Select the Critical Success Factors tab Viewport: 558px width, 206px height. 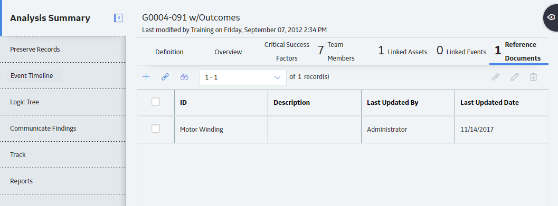click(287, 52)
